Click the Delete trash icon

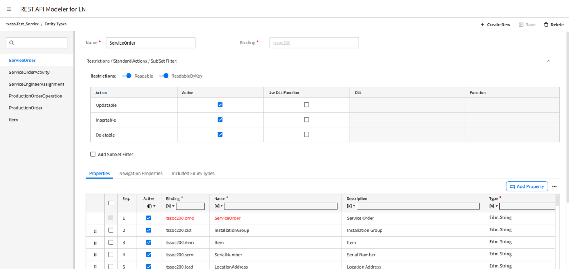pos(546,25)
